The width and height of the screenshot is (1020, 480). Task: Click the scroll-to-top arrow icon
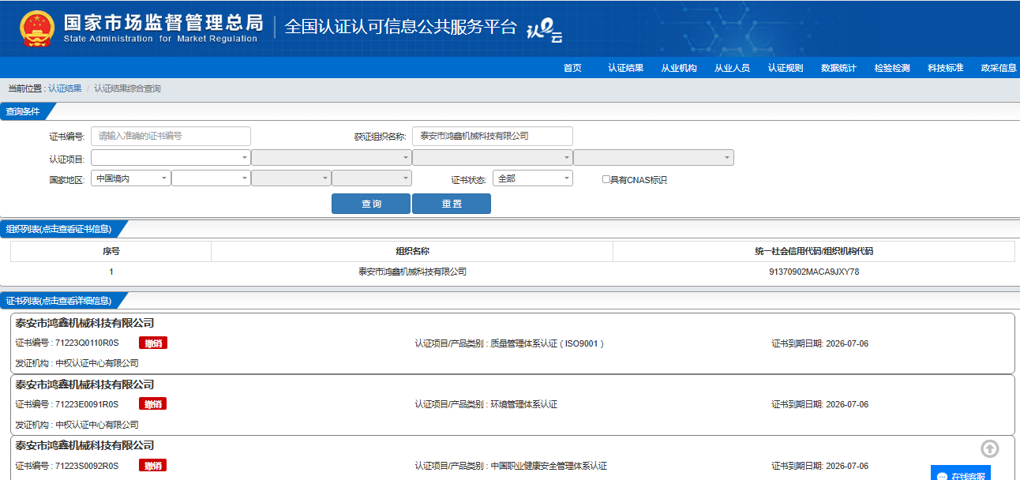tap(990, 448)
